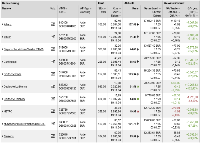Image resolution: width=200 pixels, height=143 pixels.
Task: Click the Siemens note icon
Action: coord(53,136)
